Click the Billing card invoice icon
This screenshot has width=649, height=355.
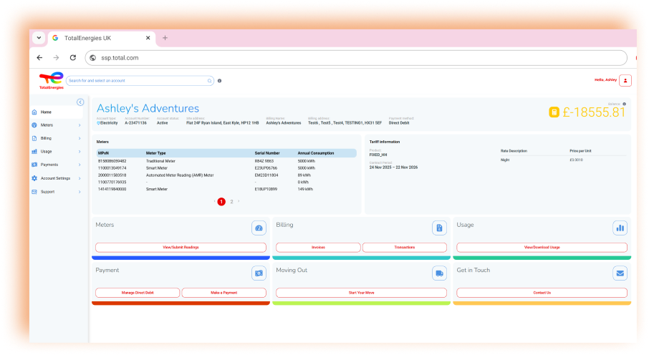tap(439, 228)
